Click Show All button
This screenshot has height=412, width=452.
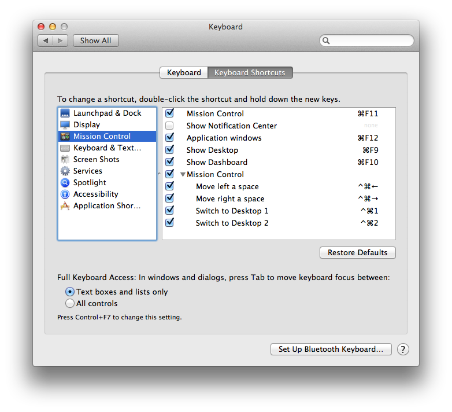pyautogui.click(x=96, y=41)
